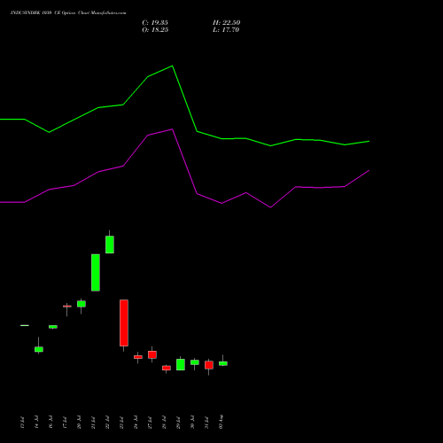
Task: Select the 23 Jul date label
Action: tap(121, 423)
